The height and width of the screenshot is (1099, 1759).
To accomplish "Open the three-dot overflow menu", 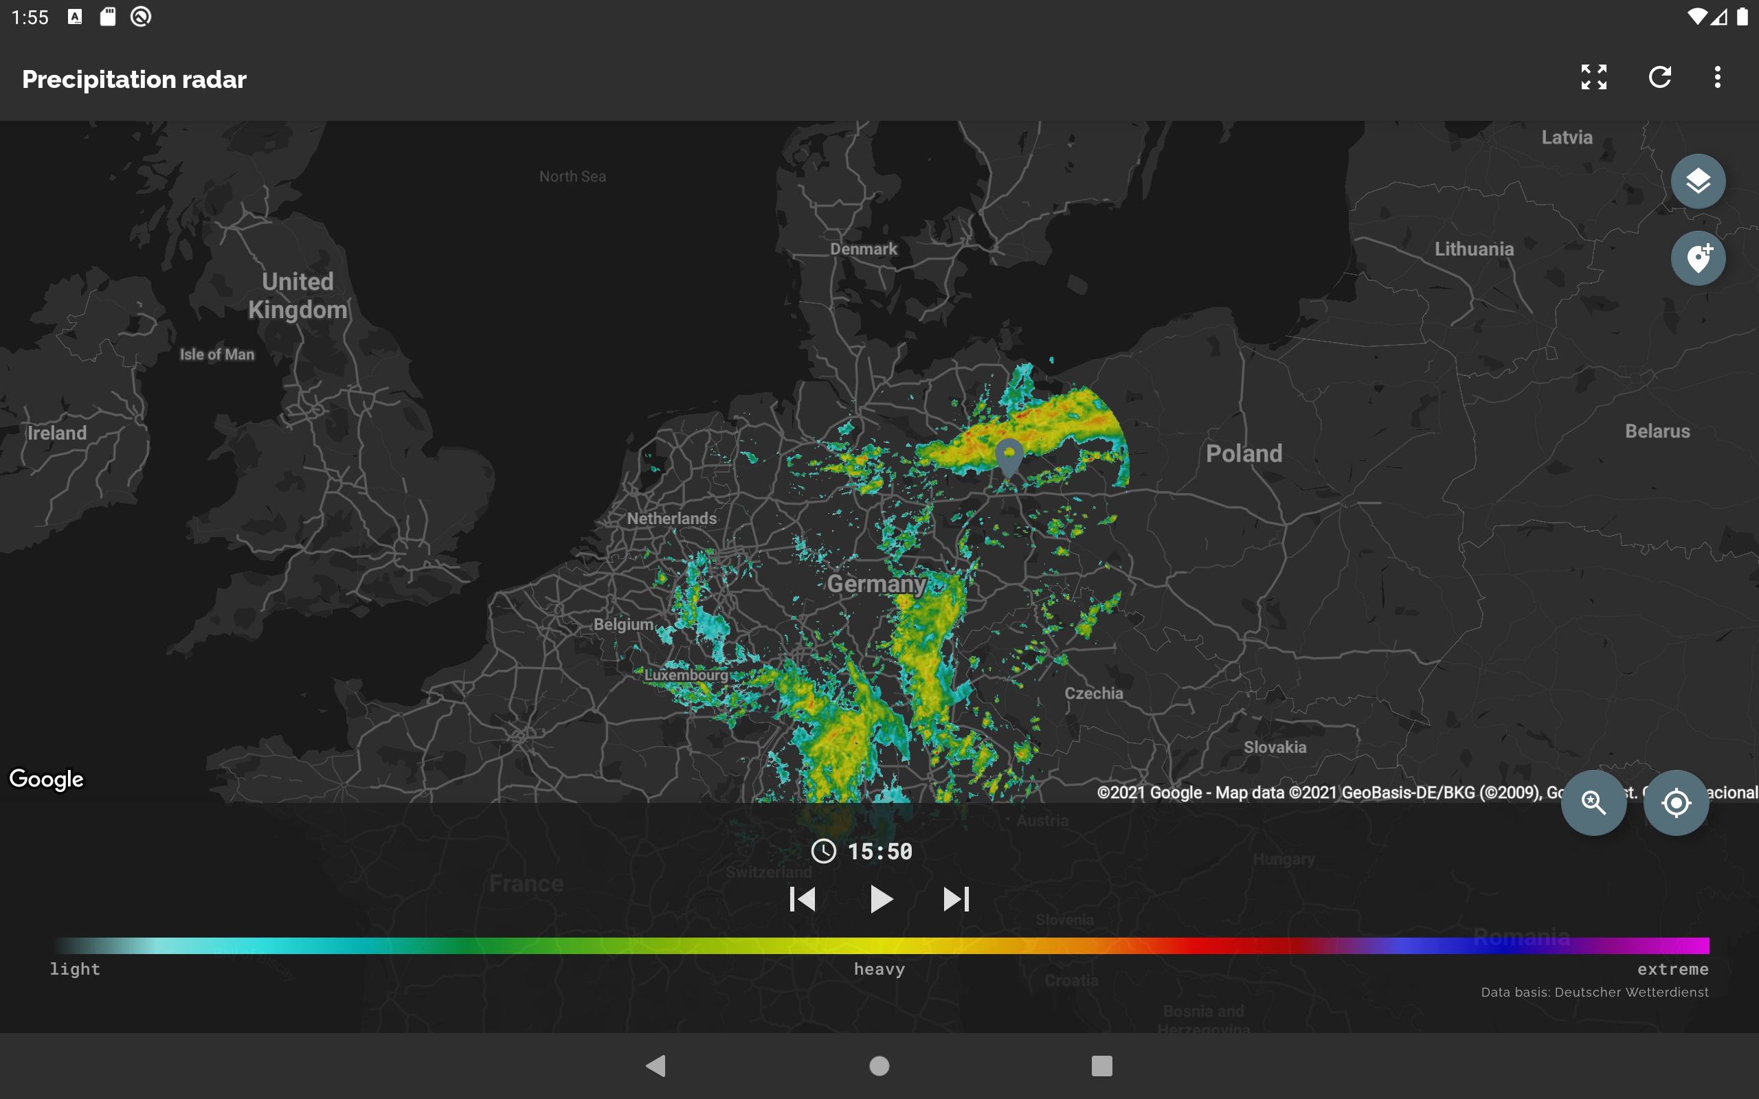I will click(1718, 77).
